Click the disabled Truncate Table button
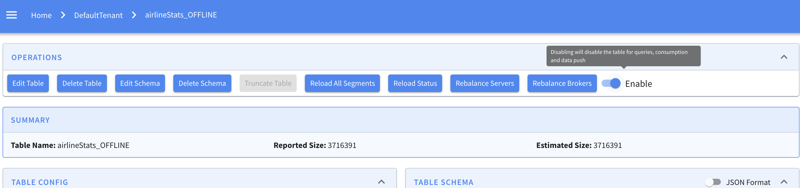The image size is (800, 188). click(x=268, y=83)
